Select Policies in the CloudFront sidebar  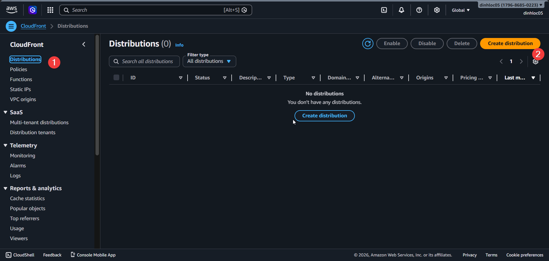(18, 69)
